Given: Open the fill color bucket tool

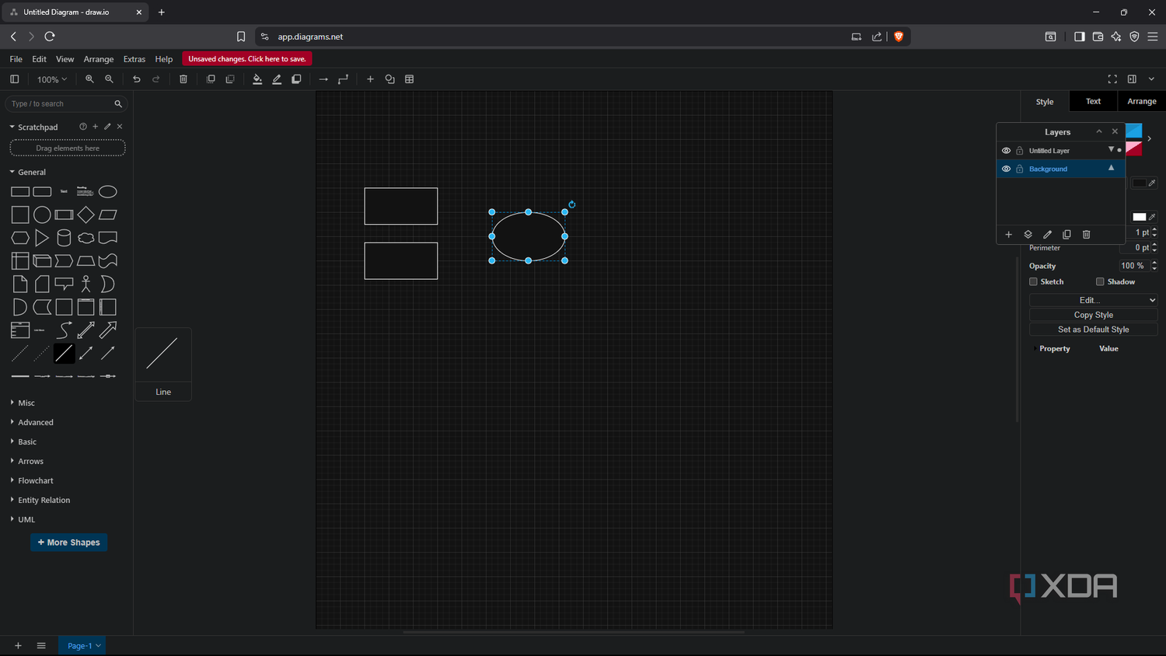Looking at the screenshot, I should pyautogui.click(x=257, y=79).
